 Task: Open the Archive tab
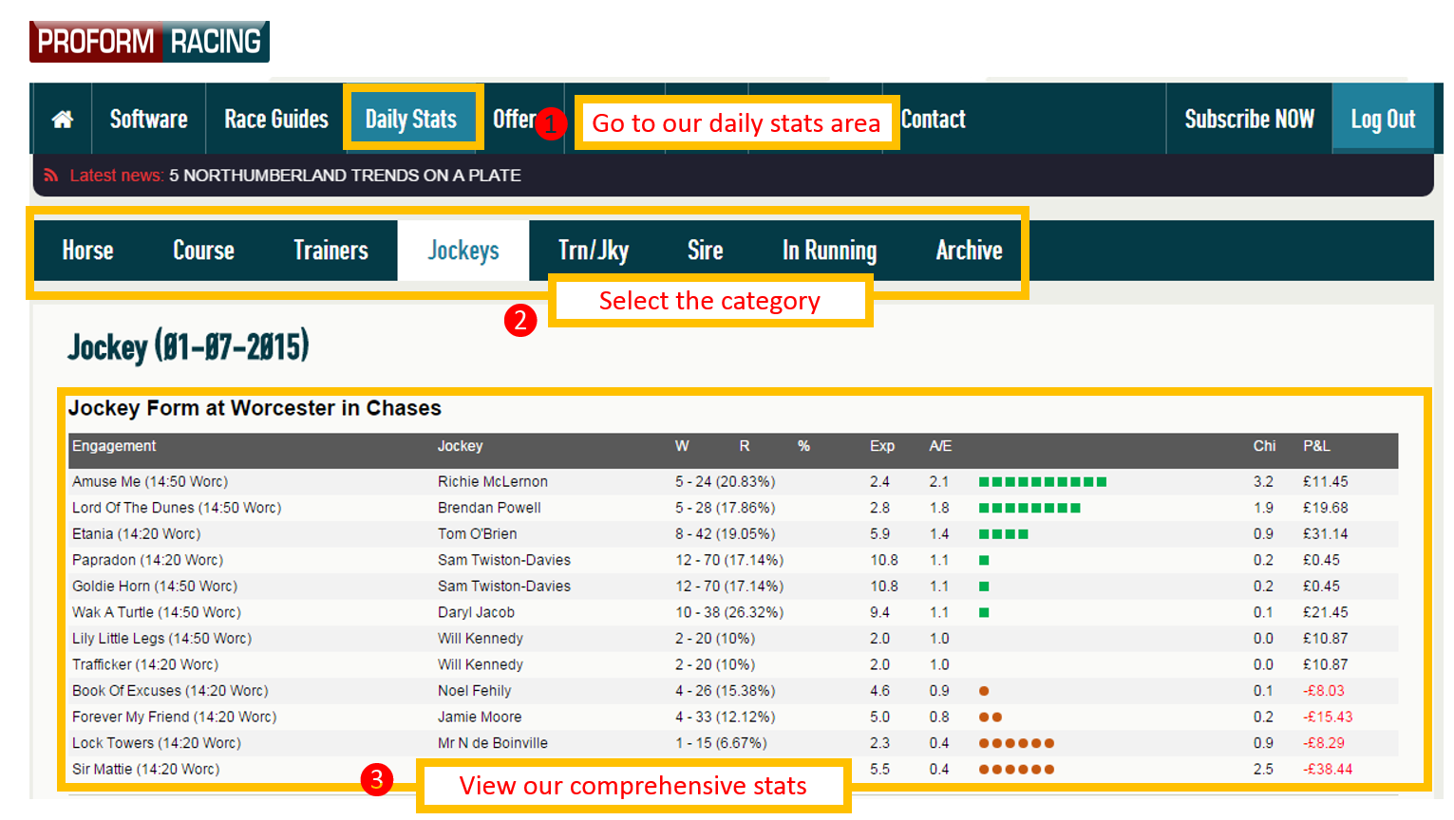[x=969, y=251]
